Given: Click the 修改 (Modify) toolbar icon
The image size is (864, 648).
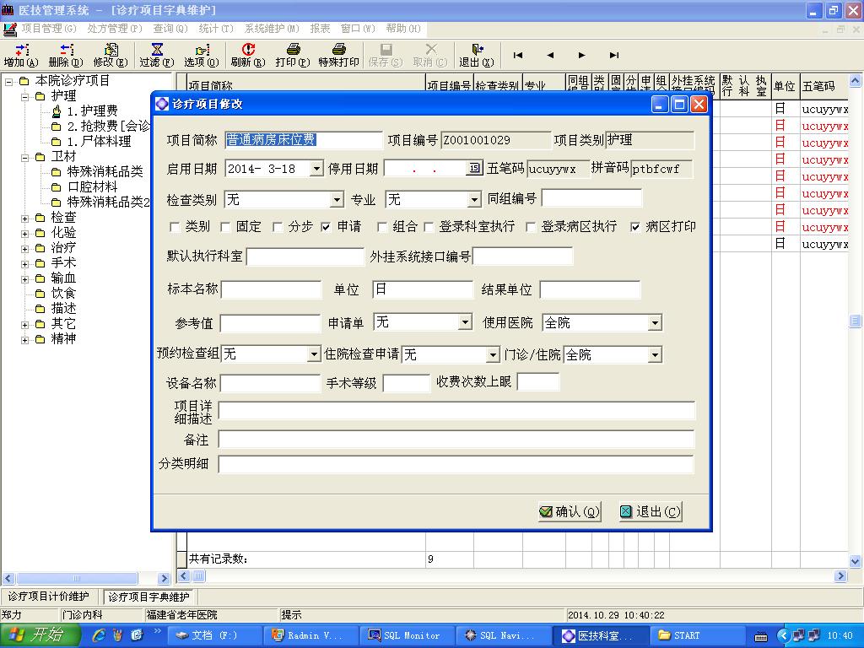Looking at the screenshot, I should (x=111, y=55).
